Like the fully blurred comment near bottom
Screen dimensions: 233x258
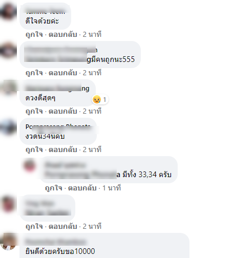point(34,226)
